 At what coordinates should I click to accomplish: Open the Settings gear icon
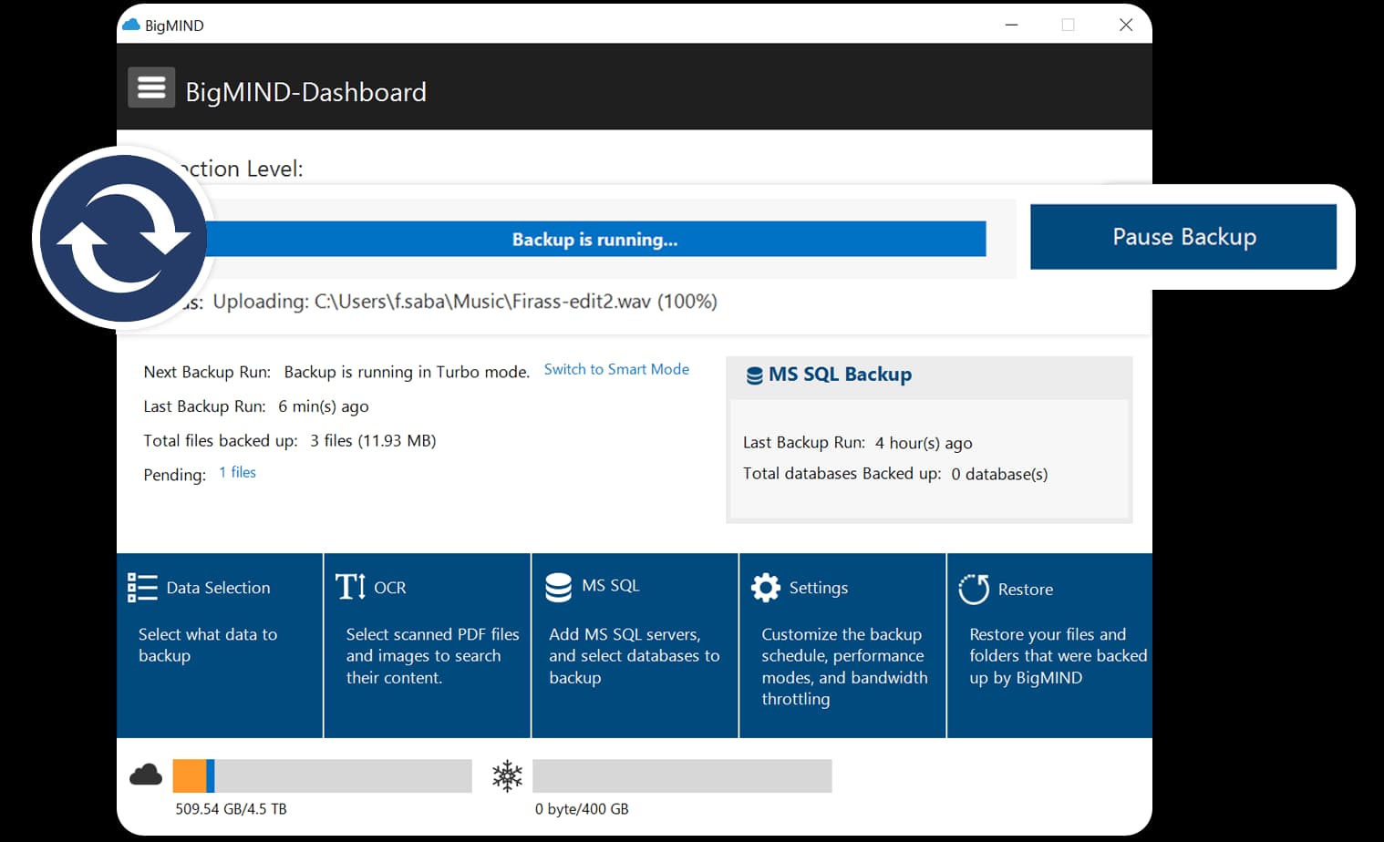click(765, 587)
